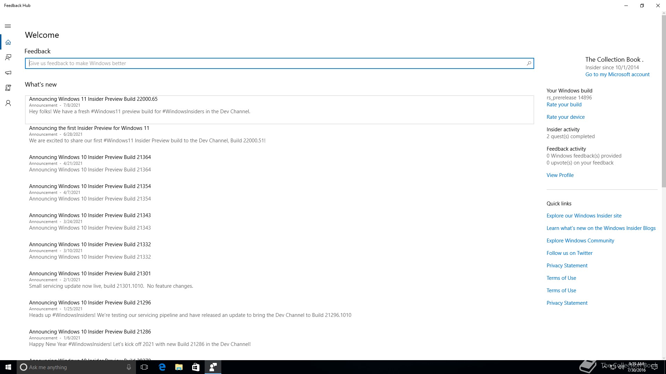This screenshot has width=666, height=374.
Task: Click the Rate your build link
Action: click(564, 105)
